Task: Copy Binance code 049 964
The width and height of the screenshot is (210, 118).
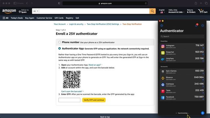Action: click(x=199, y=77)
